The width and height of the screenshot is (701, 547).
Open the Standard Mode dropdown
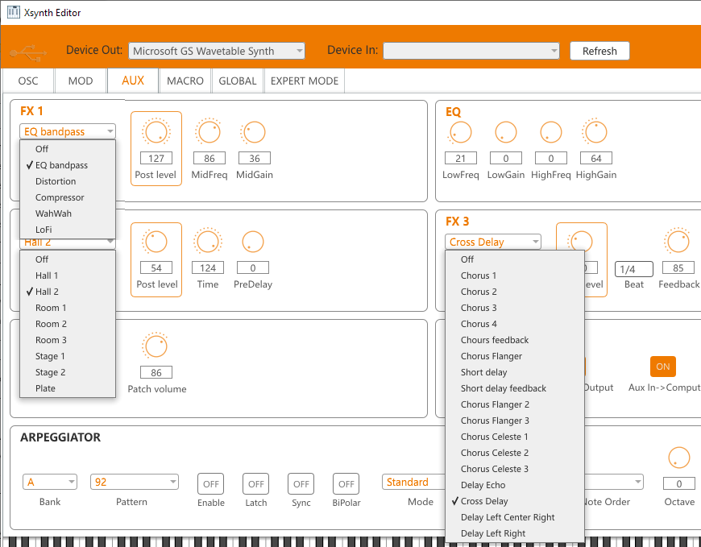click(414, 482)
